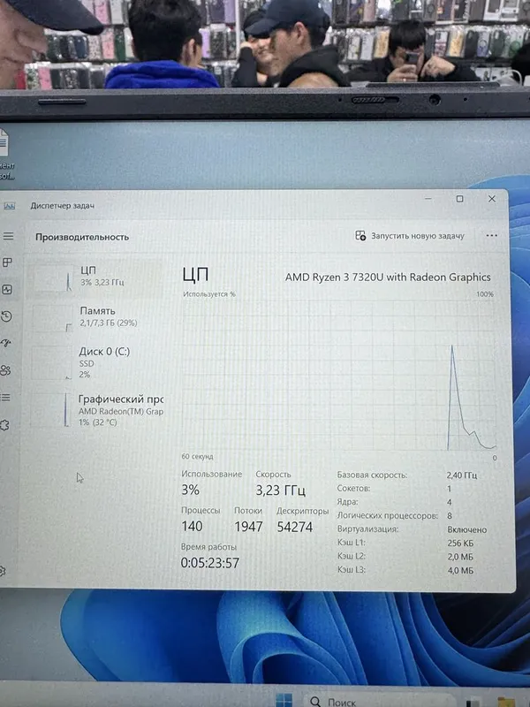Open the document icon on desktop
Viewport: 530px width, 707px height.
tap(4, 154)
